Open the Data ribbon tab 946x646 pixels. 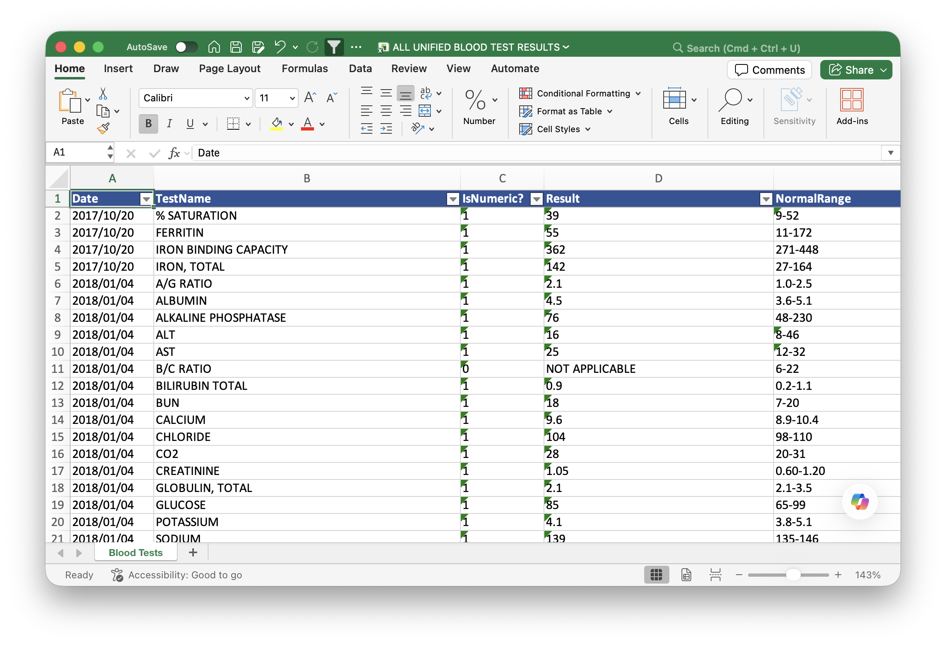click(360, 68)
